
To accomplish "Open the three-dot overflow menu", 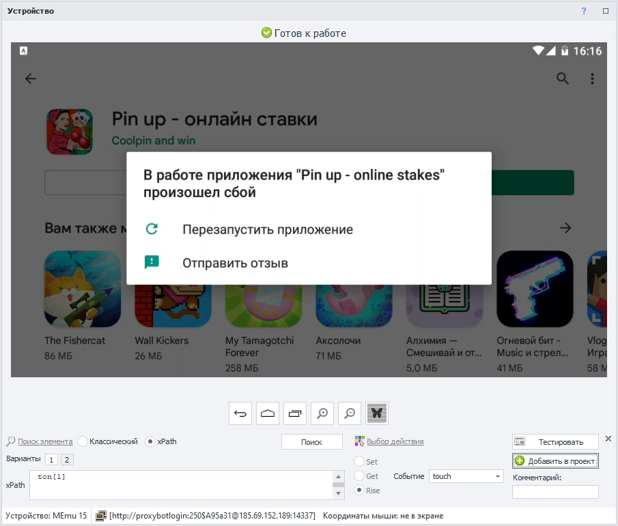I will coord(592,78).
